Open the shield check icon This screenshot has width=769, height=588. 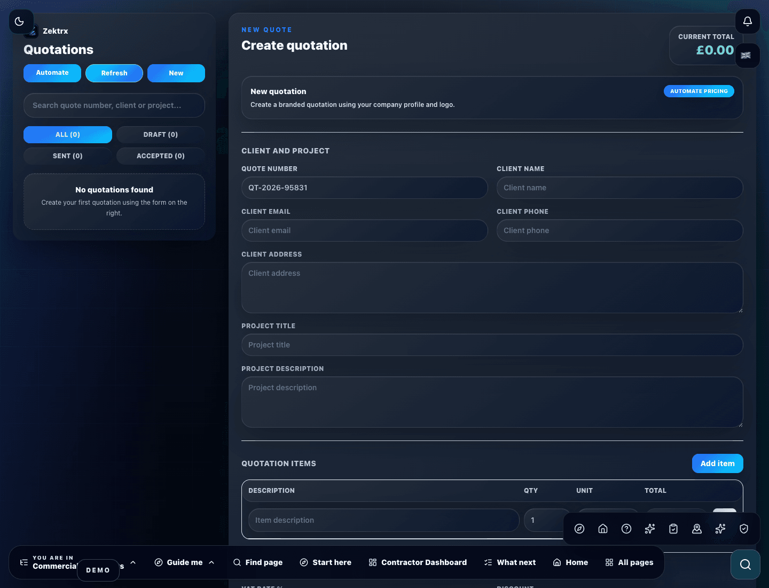pyautogui.click(x=744, y=529)
